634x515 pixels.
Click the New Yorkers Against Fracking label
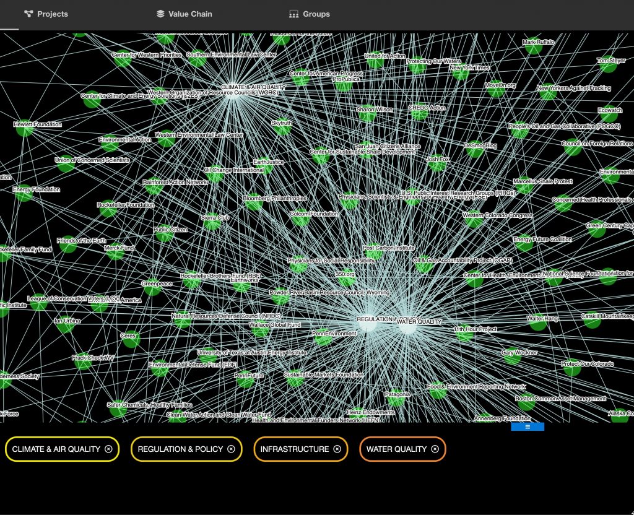(x=574, y=88)
